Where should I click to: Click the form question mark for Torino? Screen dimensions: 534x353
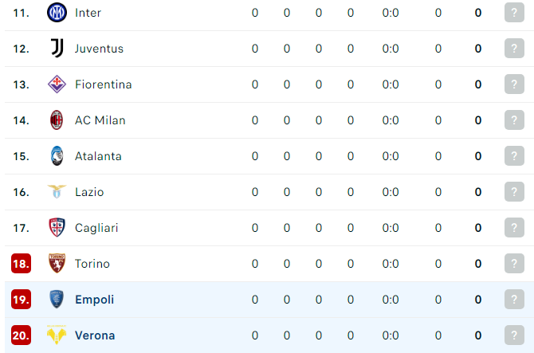[x=514, y=263]
